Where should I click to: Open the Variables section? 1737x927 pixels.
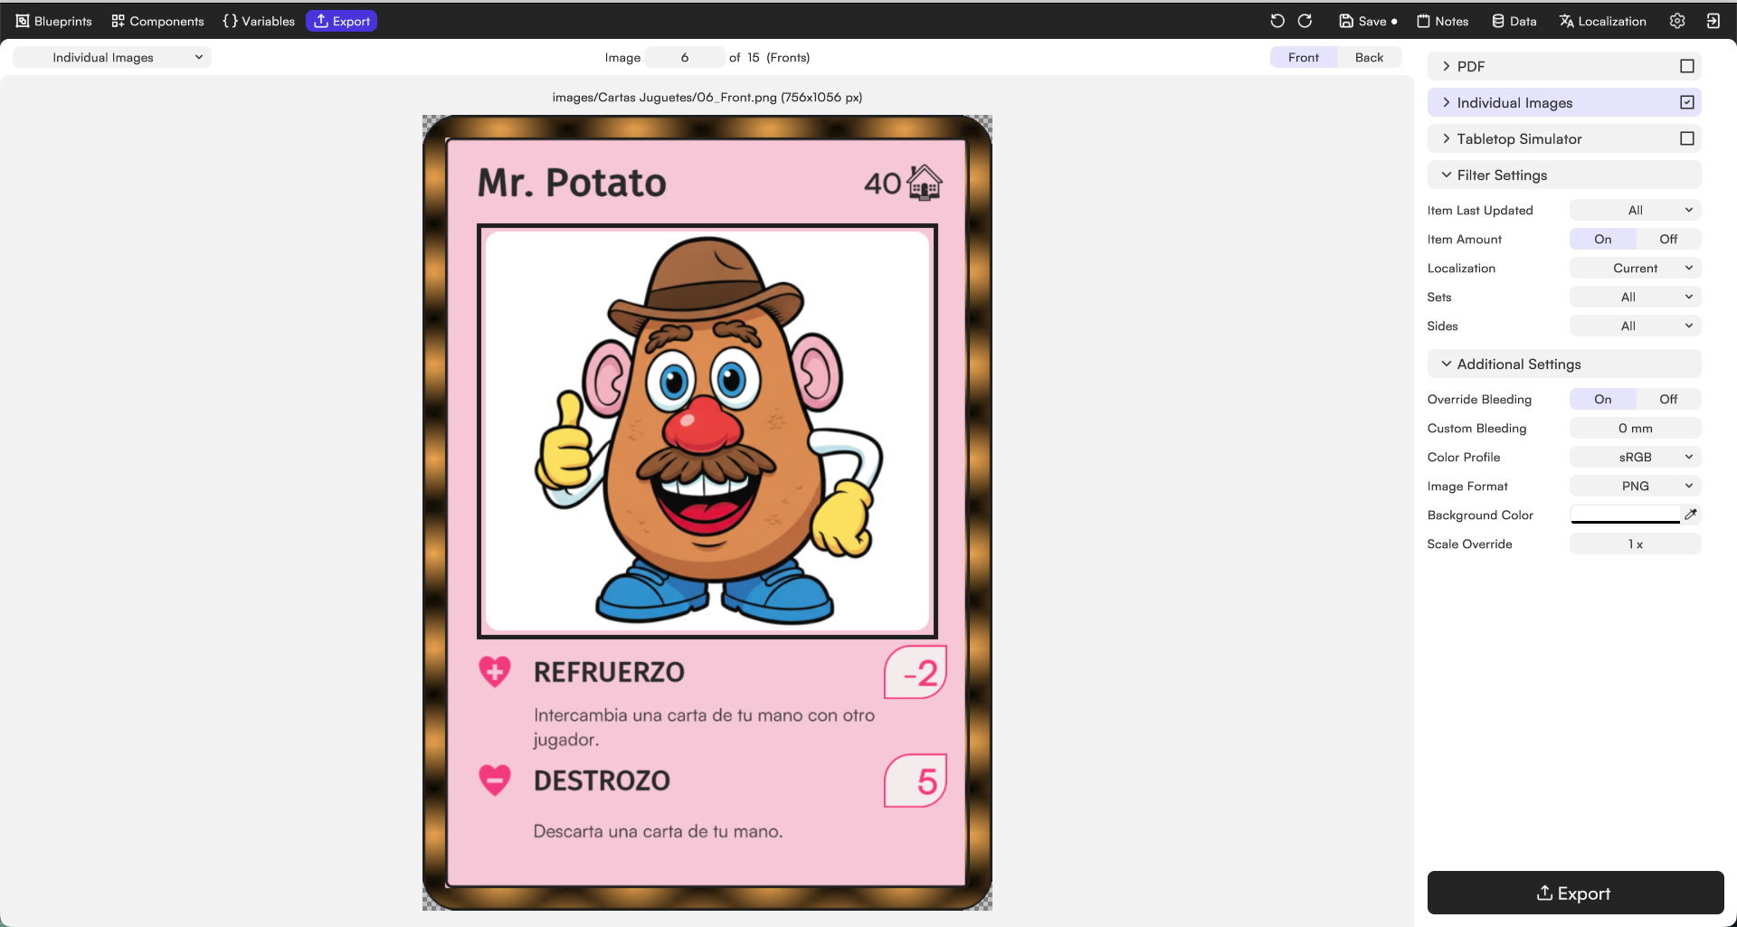click(259, 21)
